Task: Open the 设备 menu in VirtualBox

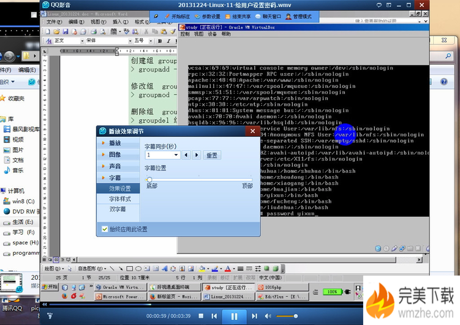Action: tap(212, 34)
